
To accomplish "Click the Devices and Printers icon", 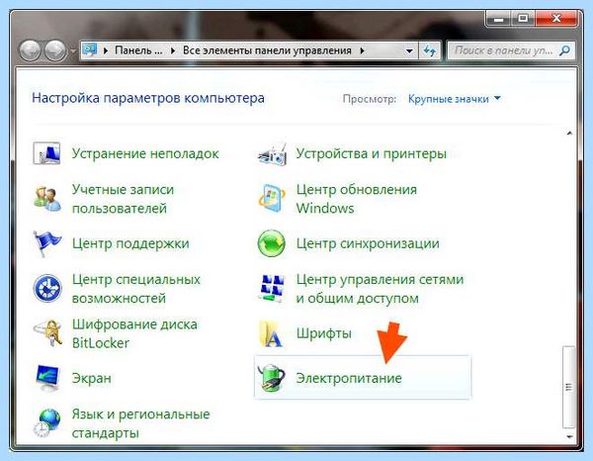I will [x=272, y=153].
